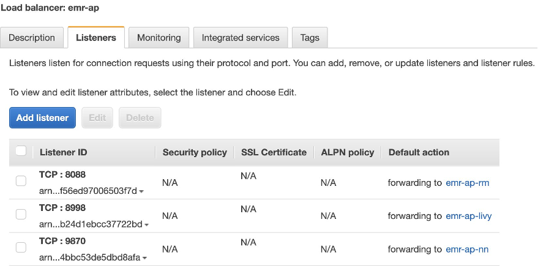Switch to the Description tab
This screenshot has height=266, width=538.
coord(32,37)
